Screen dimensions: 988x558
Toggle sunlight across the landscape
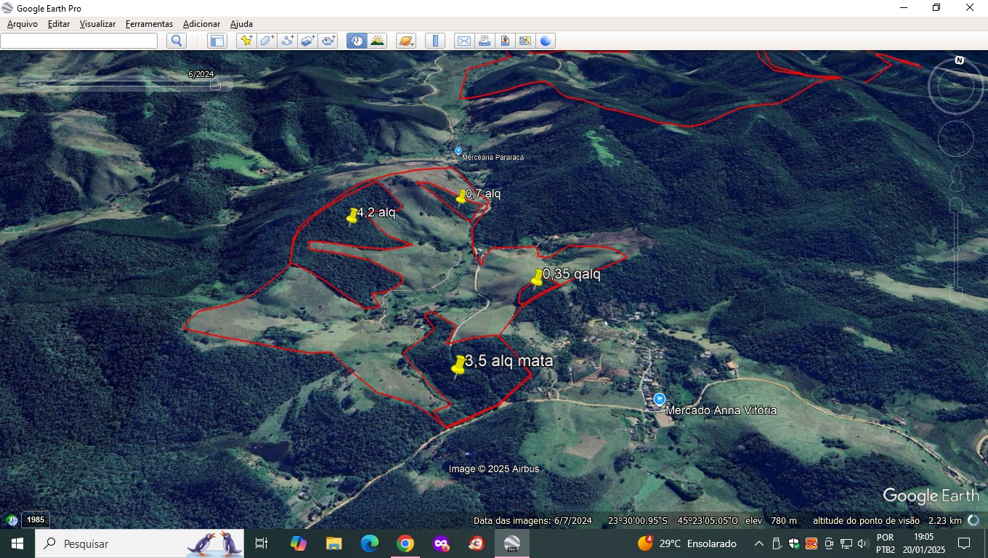pos(377,41)
